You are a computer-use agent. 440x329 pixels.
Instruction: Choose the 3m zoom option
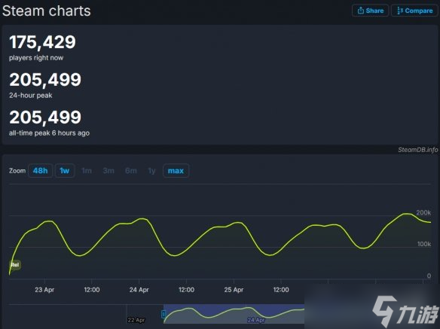coord(108,171)
